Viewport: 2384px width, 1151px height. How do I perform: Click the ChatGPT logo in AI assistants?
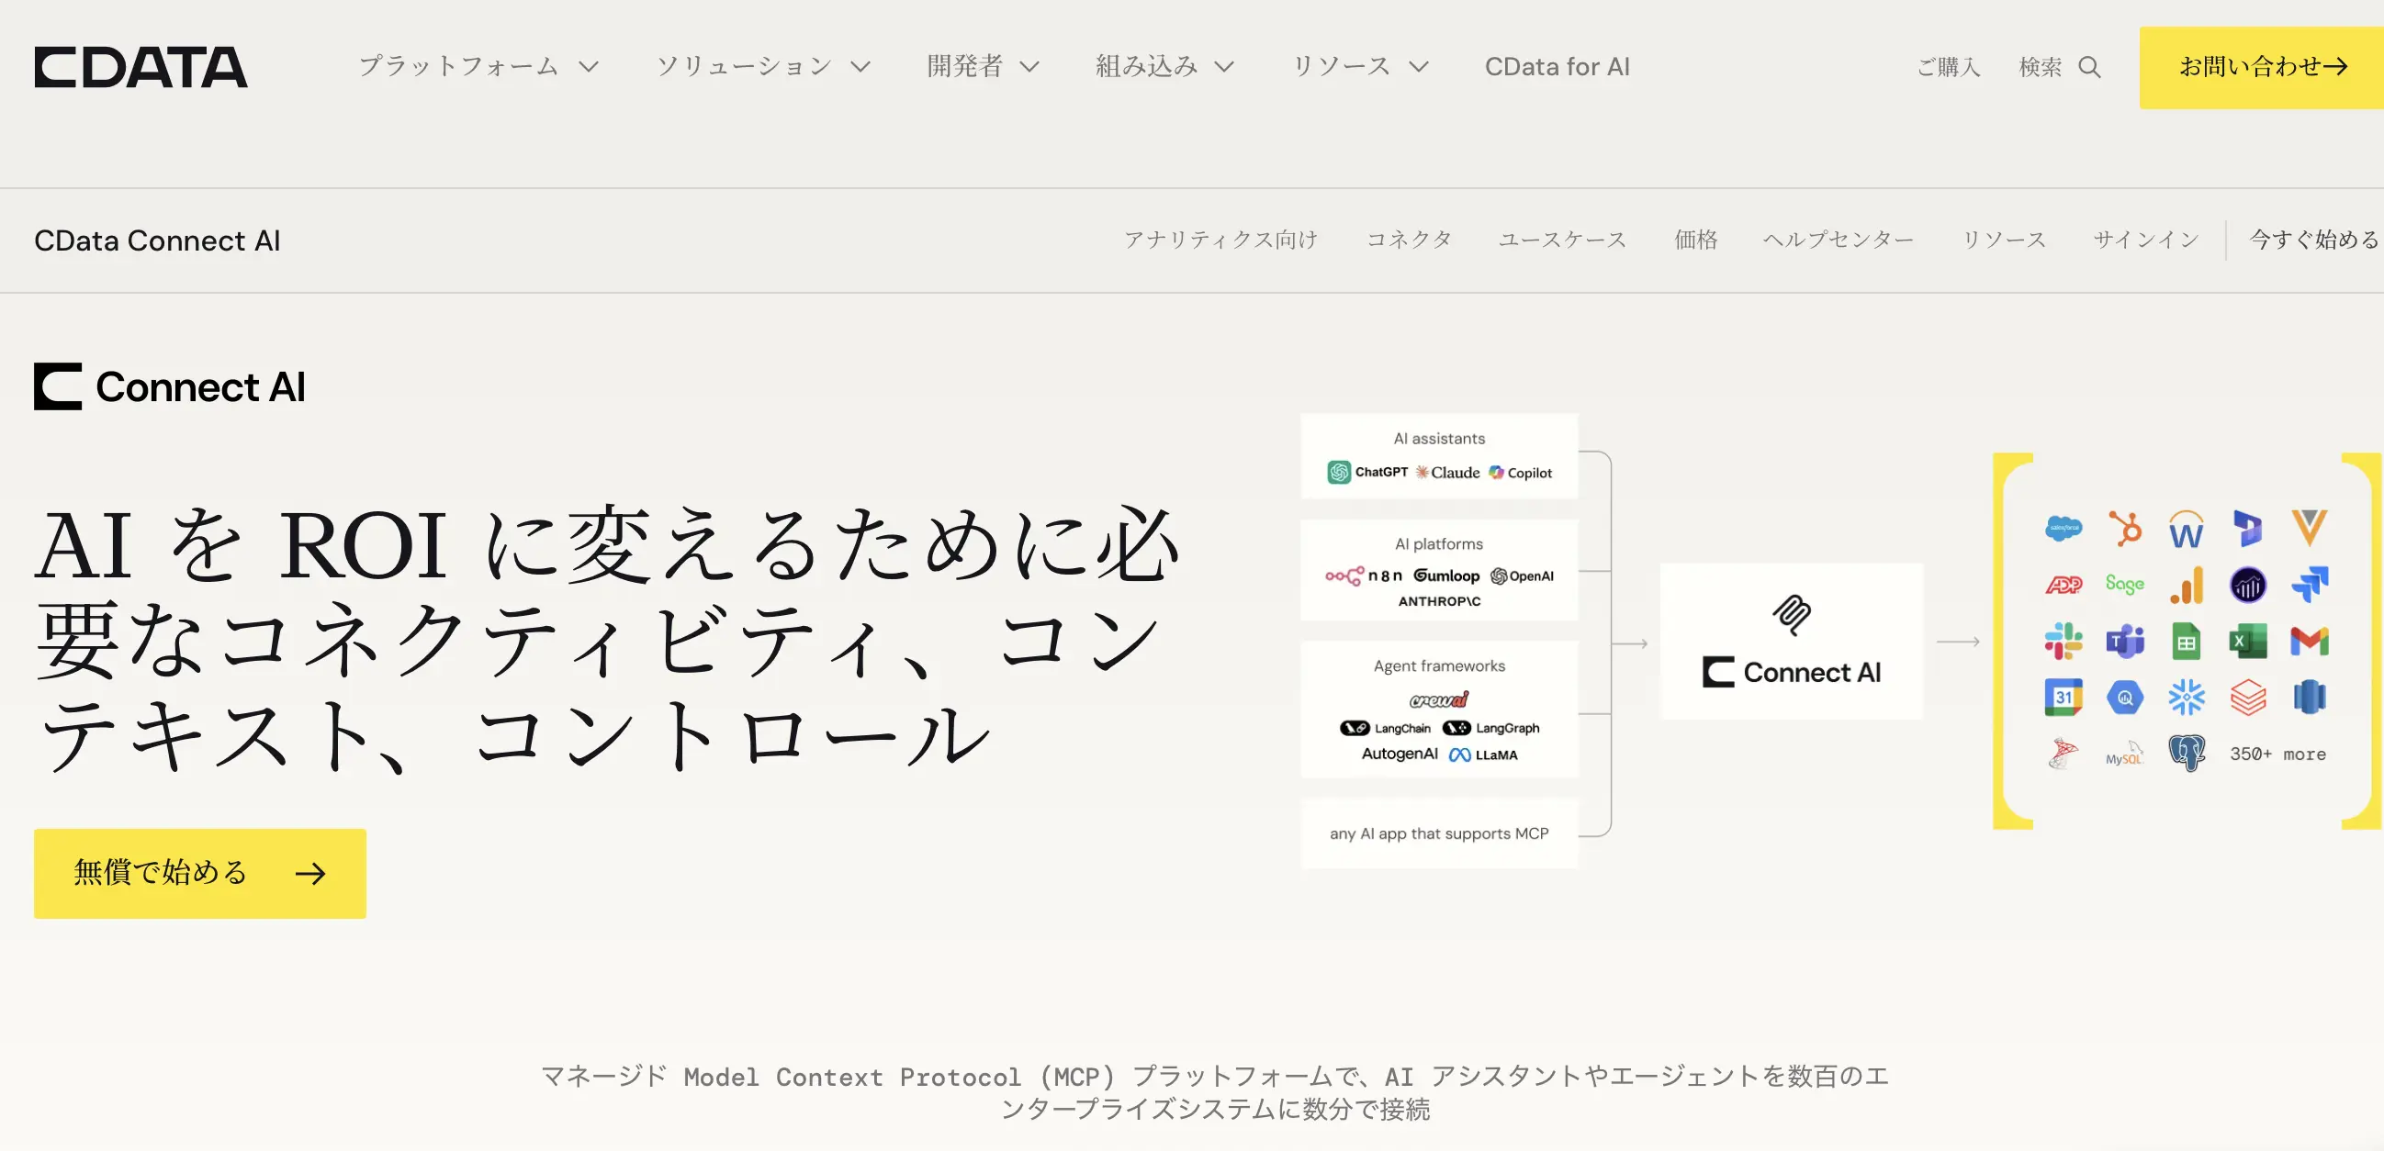coord(1366,473)
